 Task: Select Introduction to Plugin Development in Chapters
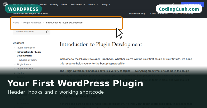pos(29,54)
